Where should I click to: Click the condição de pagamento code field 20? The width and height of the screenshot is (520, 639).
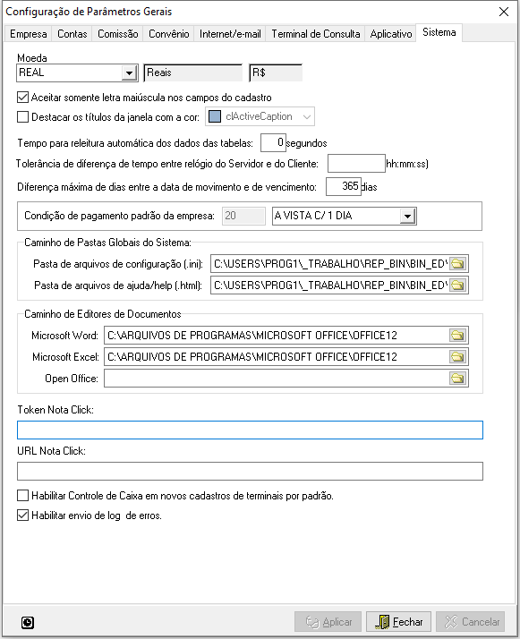click(x=243, y=216)
